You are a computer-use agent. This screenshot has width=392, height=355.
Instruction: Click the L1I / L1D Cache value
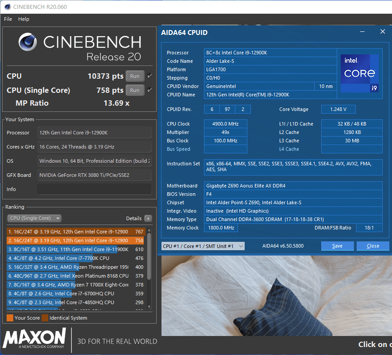(x=352, y=124)
